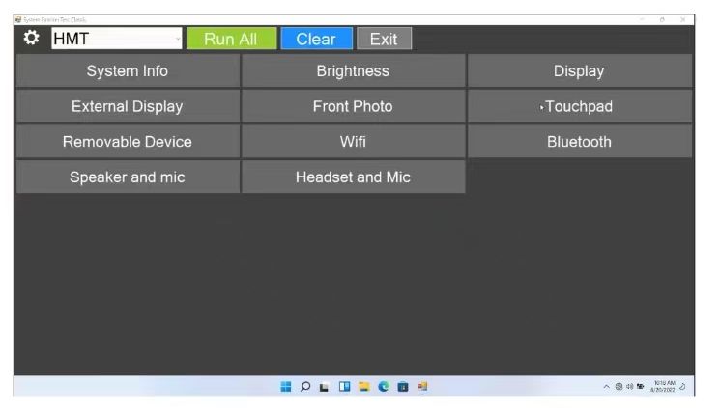Open Microsoft Store from the taskbar

[402, 387]
